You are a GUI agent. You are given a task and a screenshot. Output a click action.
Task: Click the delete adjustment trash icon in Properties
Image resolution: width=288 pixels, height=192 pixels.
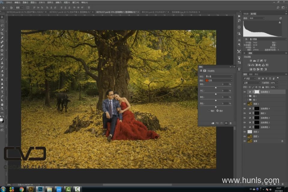click(230, 123)
